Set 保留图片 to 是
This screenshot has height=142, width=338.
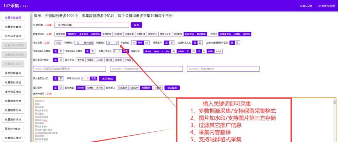point(167,43)
